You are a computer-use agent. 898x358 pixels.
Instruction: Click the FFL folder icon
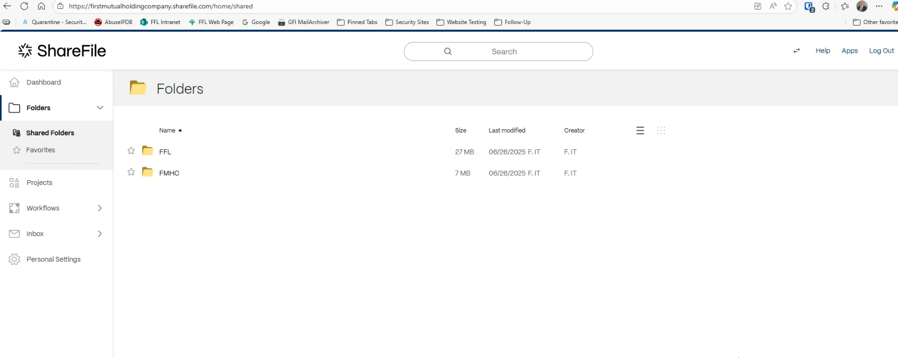[x=148, y=150]
